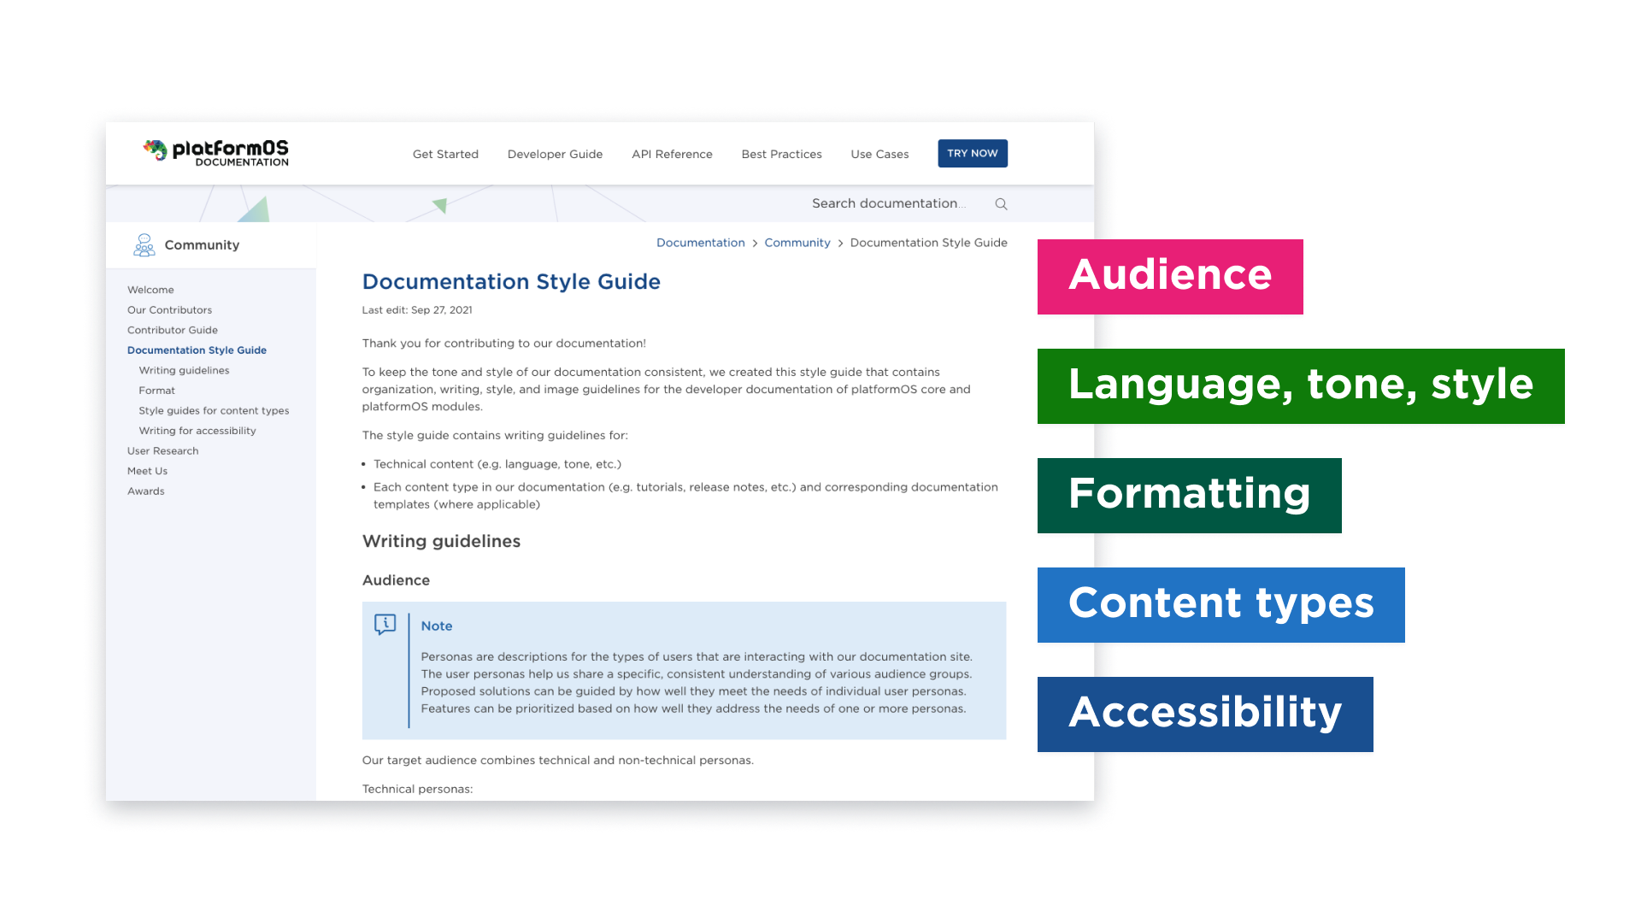Open Style guides for content types
The image size is (1641, 923).
coord(214,410)
